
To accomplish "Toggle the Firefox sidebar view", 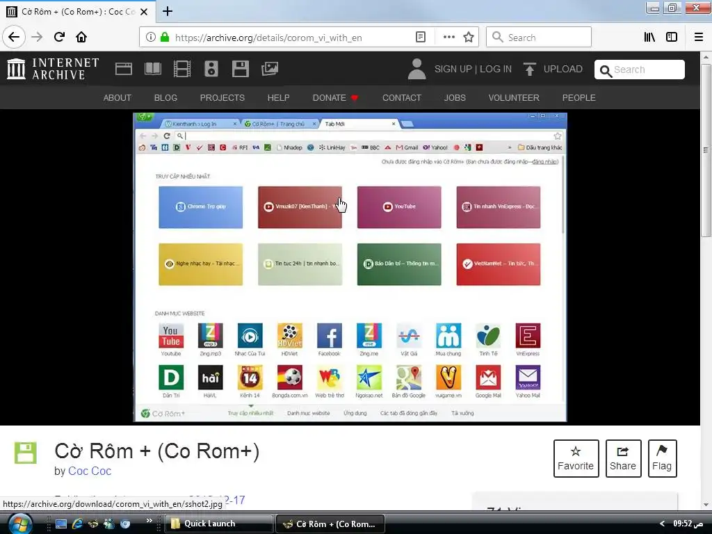I will [672, 38].
